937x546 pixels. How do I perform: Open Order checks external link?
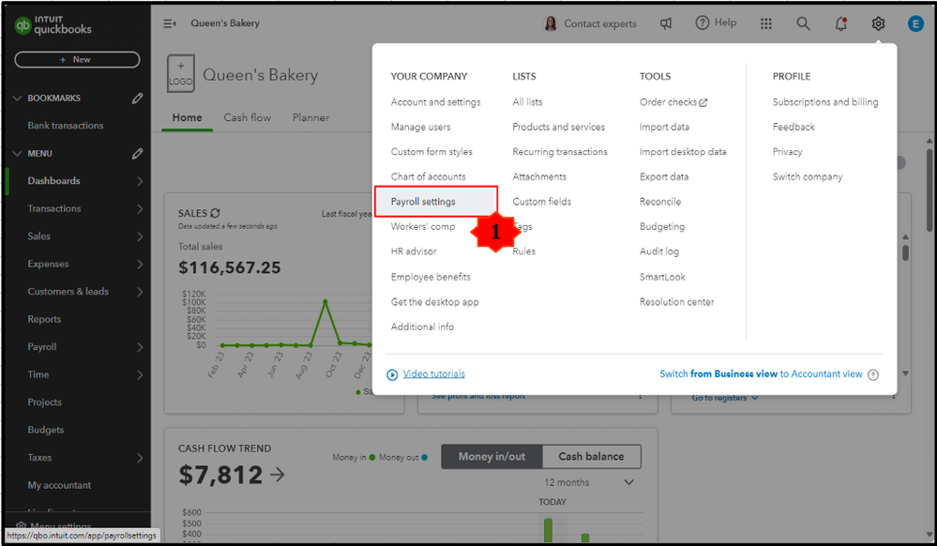click(673, 102)
